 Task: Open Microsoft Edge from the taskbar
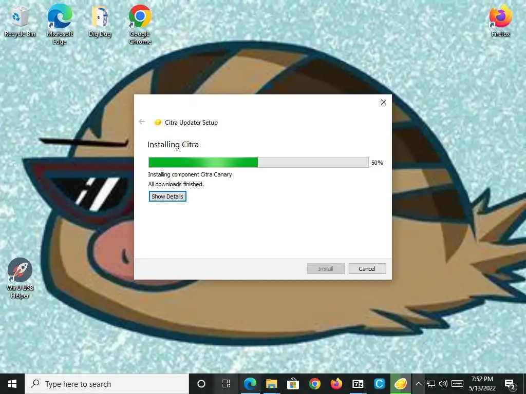click(250, 384)
